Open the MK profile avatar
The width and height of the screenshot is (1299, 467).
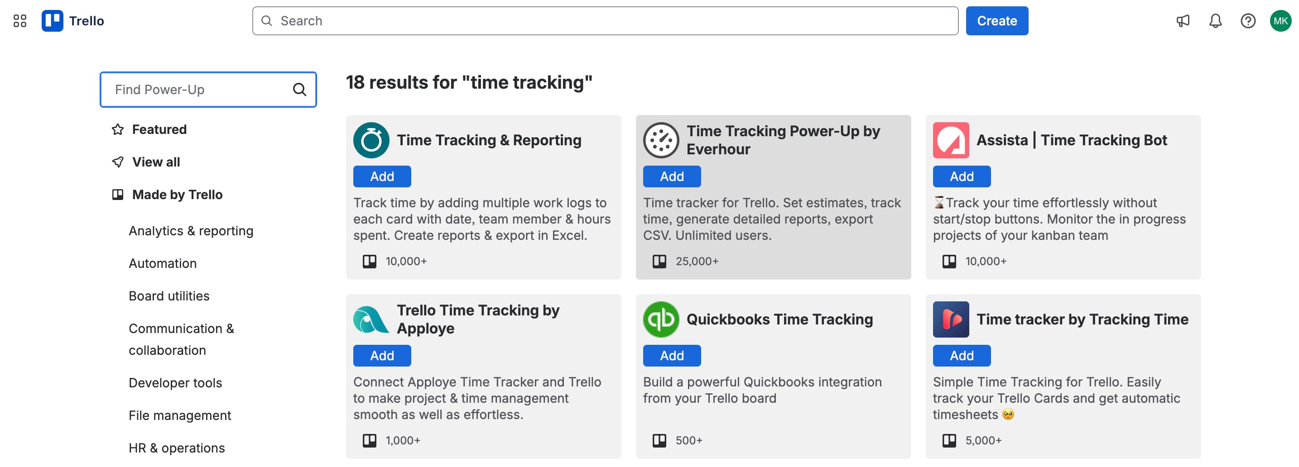click(1280, 21)
